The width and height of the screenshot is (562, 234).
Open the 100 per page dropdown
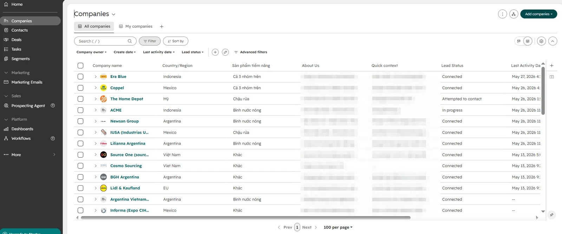338,227
